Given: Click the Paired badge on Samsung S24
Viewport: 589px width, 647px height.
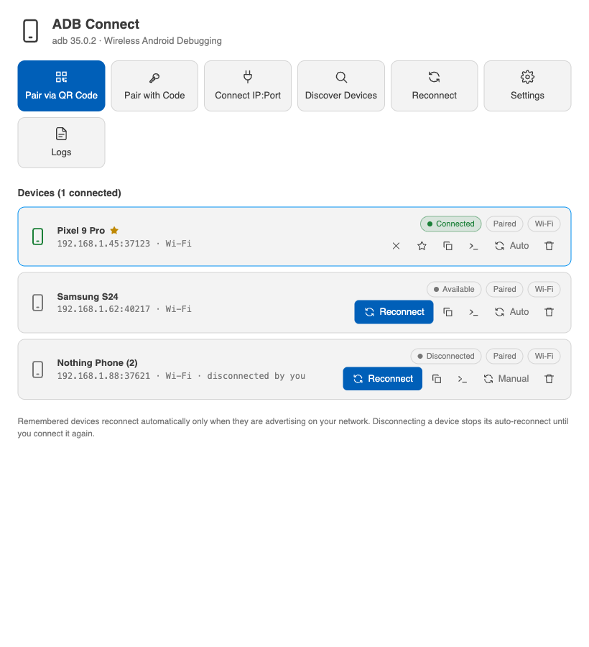Looking at the screenshot, I should [504, 289].
